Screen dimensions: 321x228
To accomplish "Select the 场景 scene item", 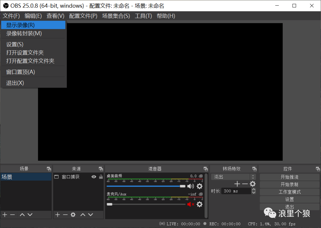I will coord(26,177).
